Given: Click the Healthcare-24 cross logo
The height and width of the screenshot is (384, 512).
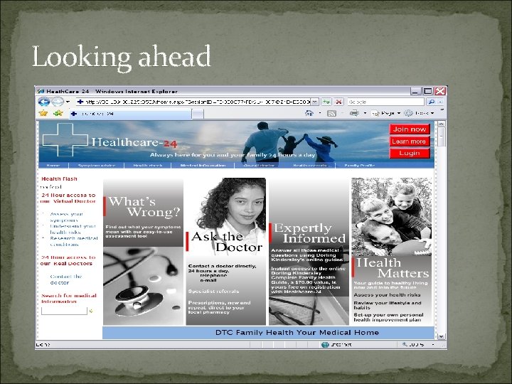Looking at the screenshot, I should coord(65,140).
